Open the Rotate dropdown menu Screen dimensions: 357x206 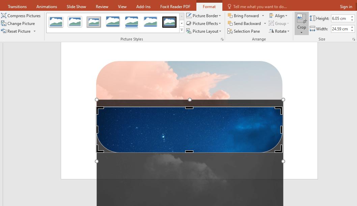pos(279,31)
